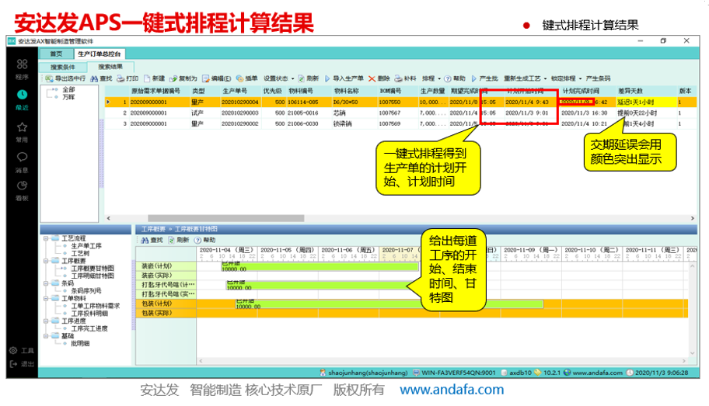Viewport: 709px width, 406px height.
Task: Click the horizontal scrollbar under order table
Action: pyautogui.click(x=226, y=219)
